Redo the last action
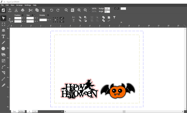Viewport: 187px width, 113px height. pyautogui.click(x=58, y=10)
